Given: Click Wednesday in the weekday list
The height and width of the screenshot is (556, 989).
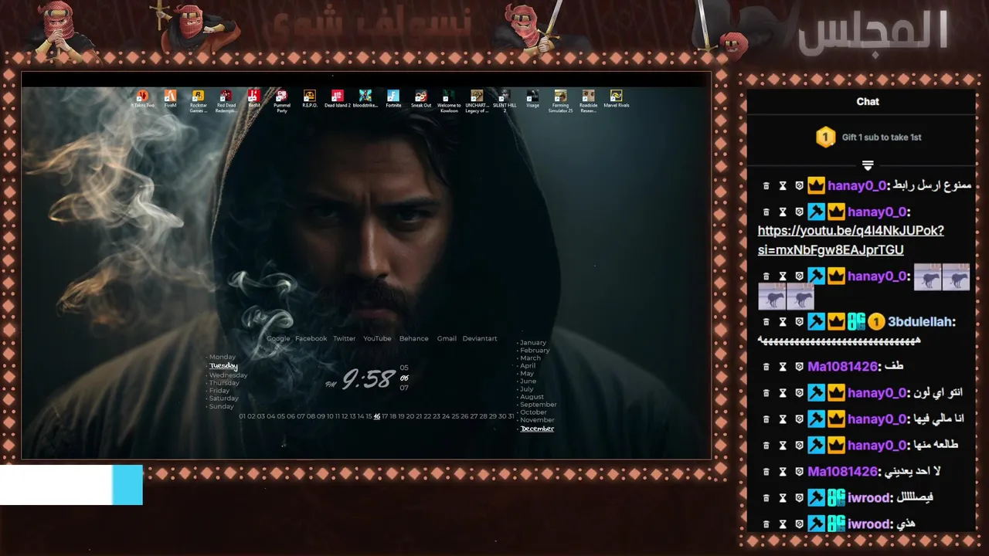Looking at the screenshot, I should [x=228, y=375].
